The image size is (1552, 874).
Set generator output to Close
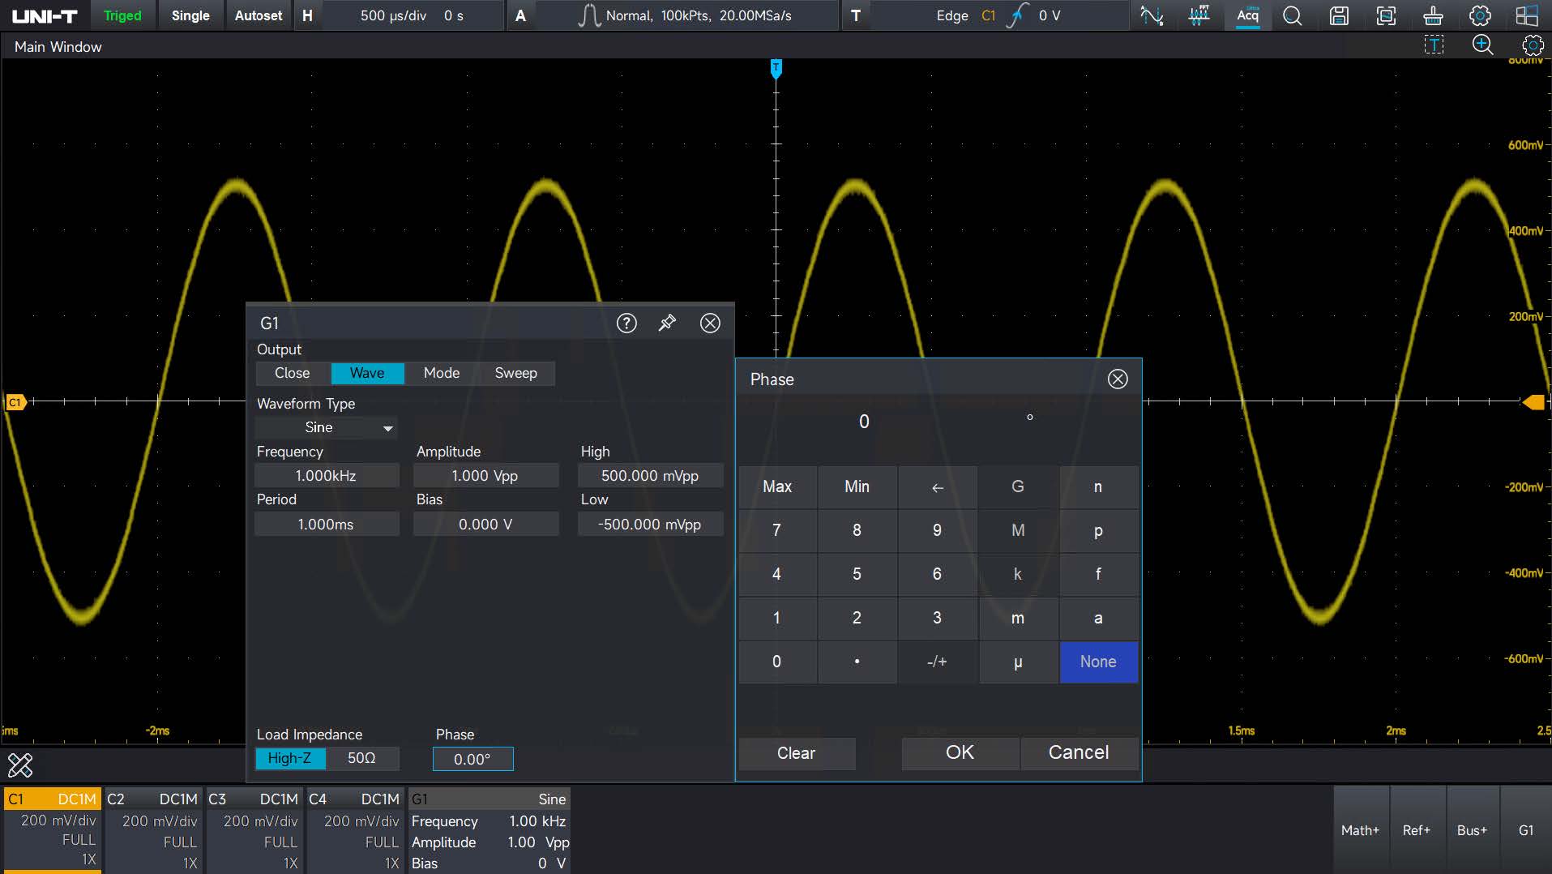pos(292,373)
